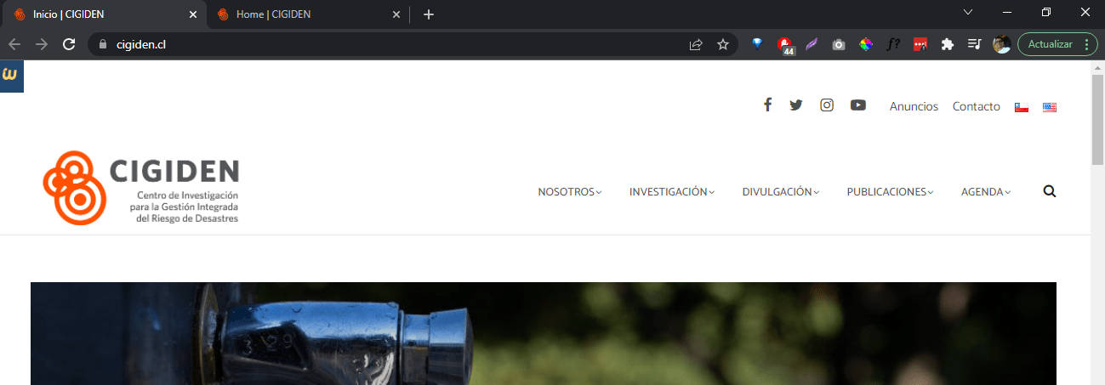The height and width of the screenshot is (385, 1105).
Task: Click the Actualizar update button
Action: click(x=1057, y=44)
